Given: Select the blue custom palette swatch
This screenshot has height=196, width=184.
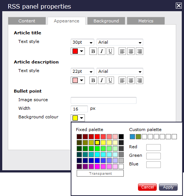Looking at the screenshot, I should coord(132,137).
